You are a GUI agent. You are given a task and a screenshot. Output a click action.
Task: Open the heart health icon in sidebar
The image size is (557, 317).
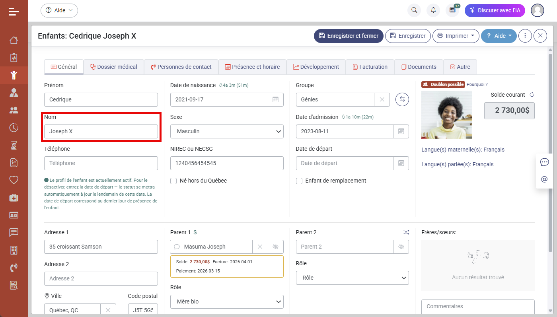point(14,180)
